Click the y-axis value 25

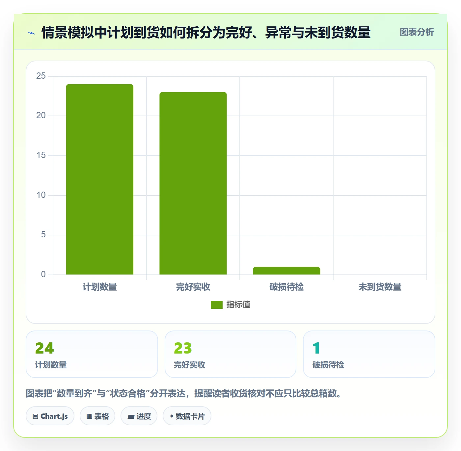pyautogui.click(x=41, y=76)
